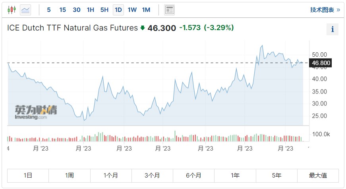
Task: Click the info icon beside the chart
Action: (332, 29)
